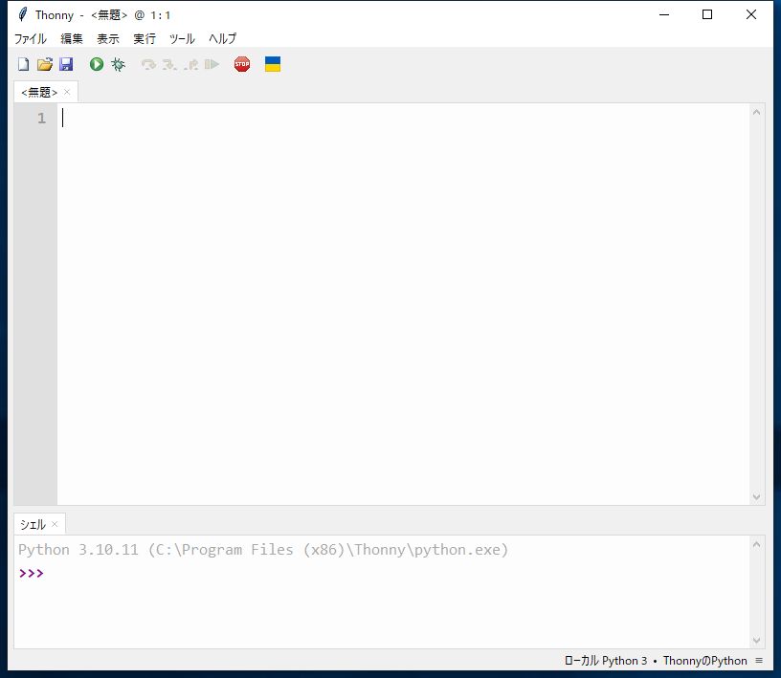Save the script with the floppy disk icon

coord(66,64)
